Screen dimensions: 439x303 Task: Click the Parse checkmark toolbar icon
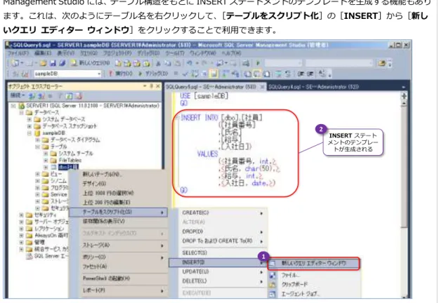click(185, 74)
